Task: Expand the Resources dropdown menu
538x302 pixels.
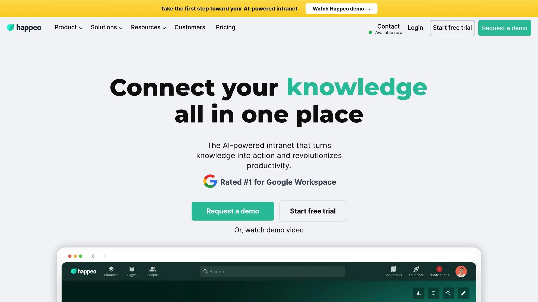Action: pos(148,28)
